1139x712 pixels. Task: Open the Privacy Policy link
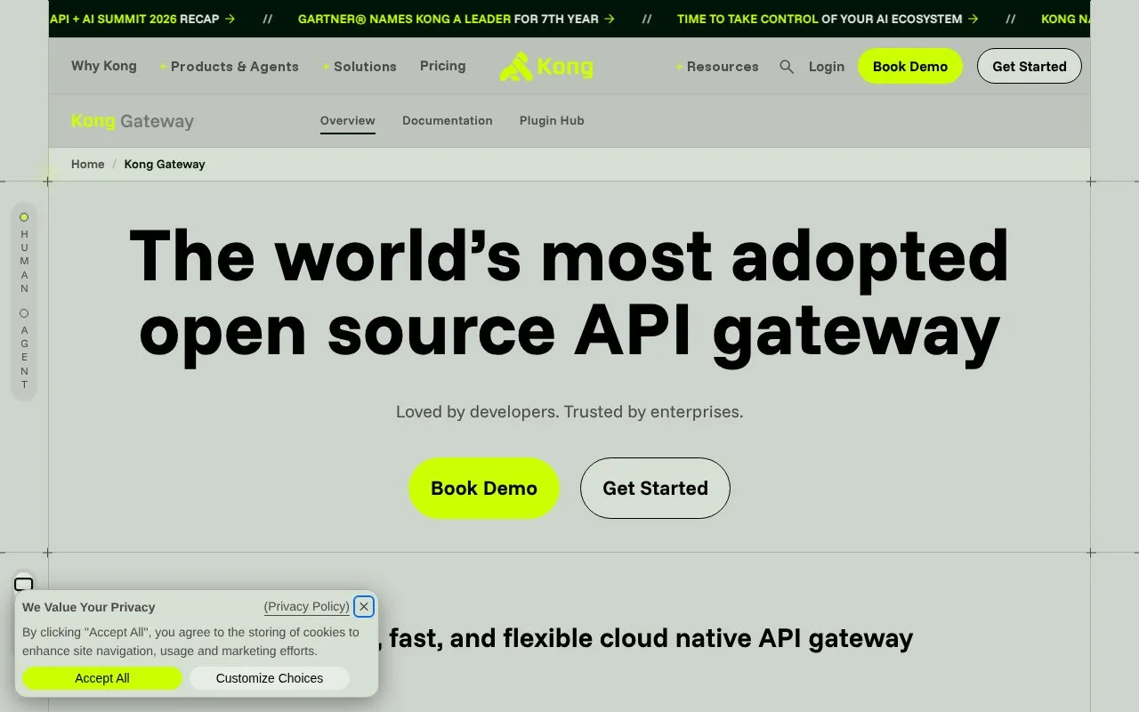tap(307, 607)
